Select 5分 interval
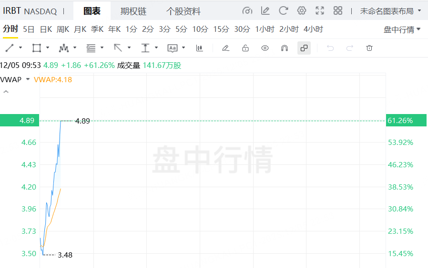428x268 pixels. tap(181, 29)
